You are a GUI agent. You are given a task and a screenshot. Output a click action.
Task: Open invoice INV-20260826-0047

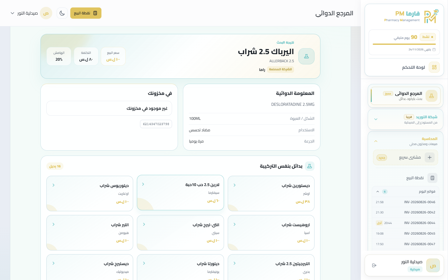[406, 244]
